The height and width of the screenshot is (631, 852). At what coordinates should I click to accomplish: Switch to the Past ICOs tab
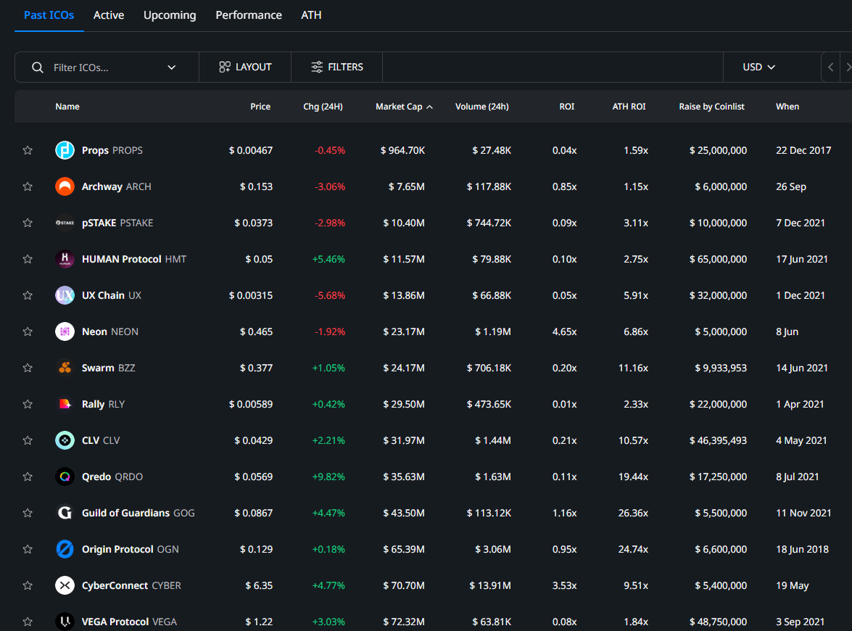[x=49, y=15]
